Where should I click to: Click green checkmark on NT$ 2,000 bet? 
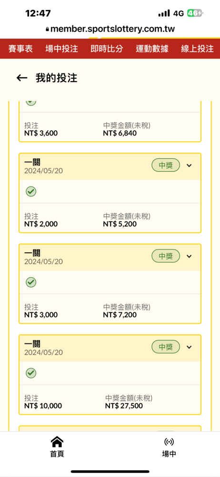pos(30,191)
